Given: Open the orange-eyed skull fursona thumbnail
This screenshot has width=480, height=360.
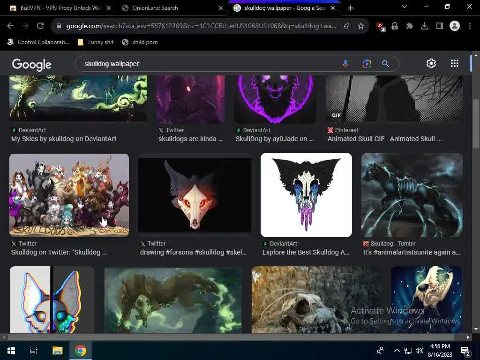Looking at the screenshot, I should pyautogui.click(x=195, y=195).
